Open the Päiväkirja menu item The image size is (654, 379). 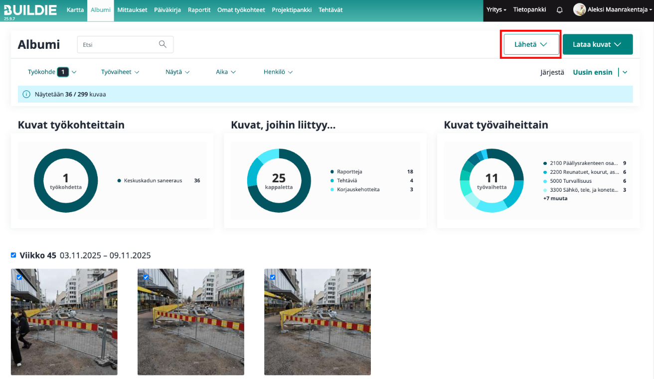[167, 10]
